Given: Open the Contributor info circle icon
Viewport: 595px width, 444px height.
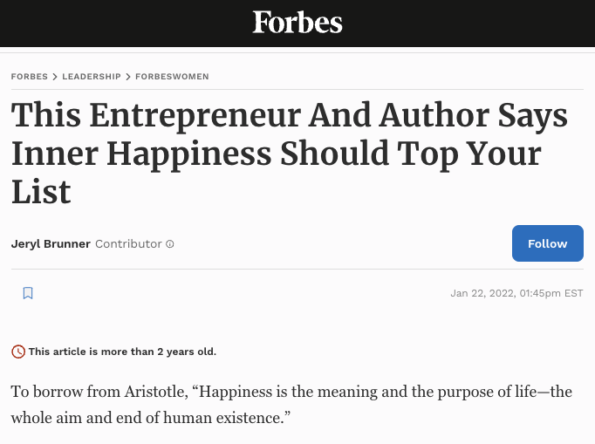Looking at the screenshot, I should pos(170,244).
